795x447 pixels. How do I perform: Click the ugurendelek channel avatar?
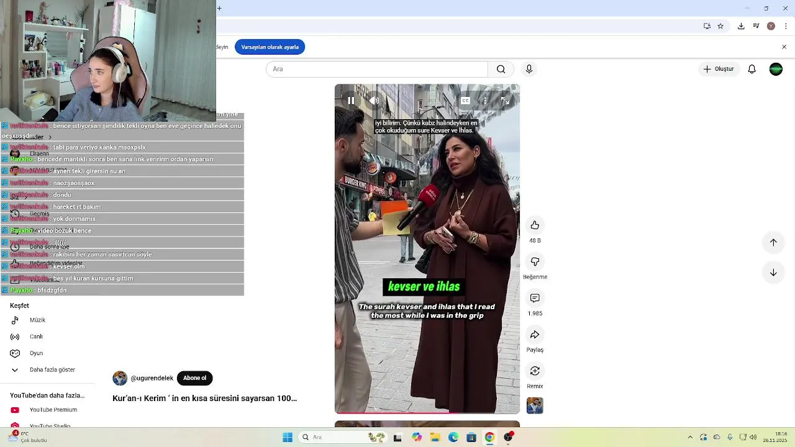coord(120,378)
